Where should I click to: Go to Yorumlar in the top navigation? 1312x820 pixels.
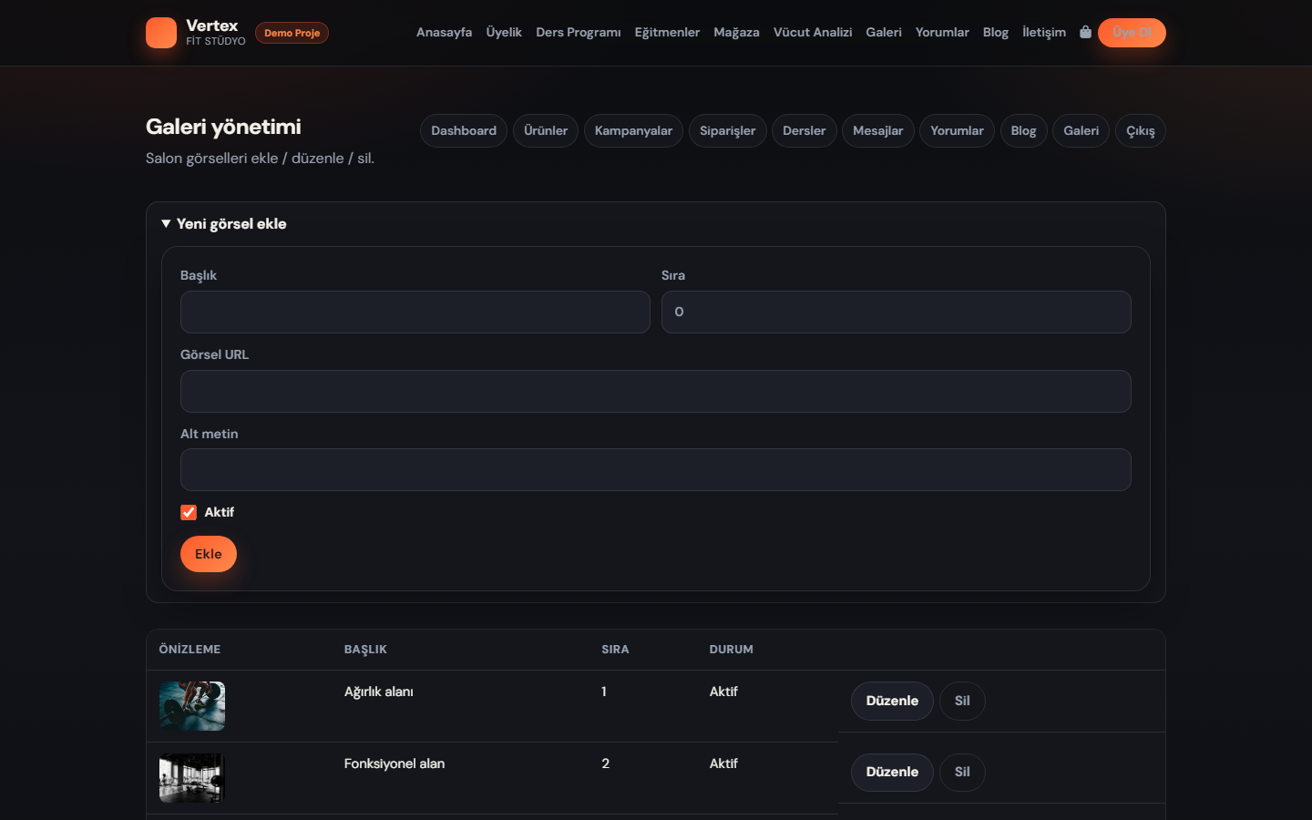(x=942, y=32)
